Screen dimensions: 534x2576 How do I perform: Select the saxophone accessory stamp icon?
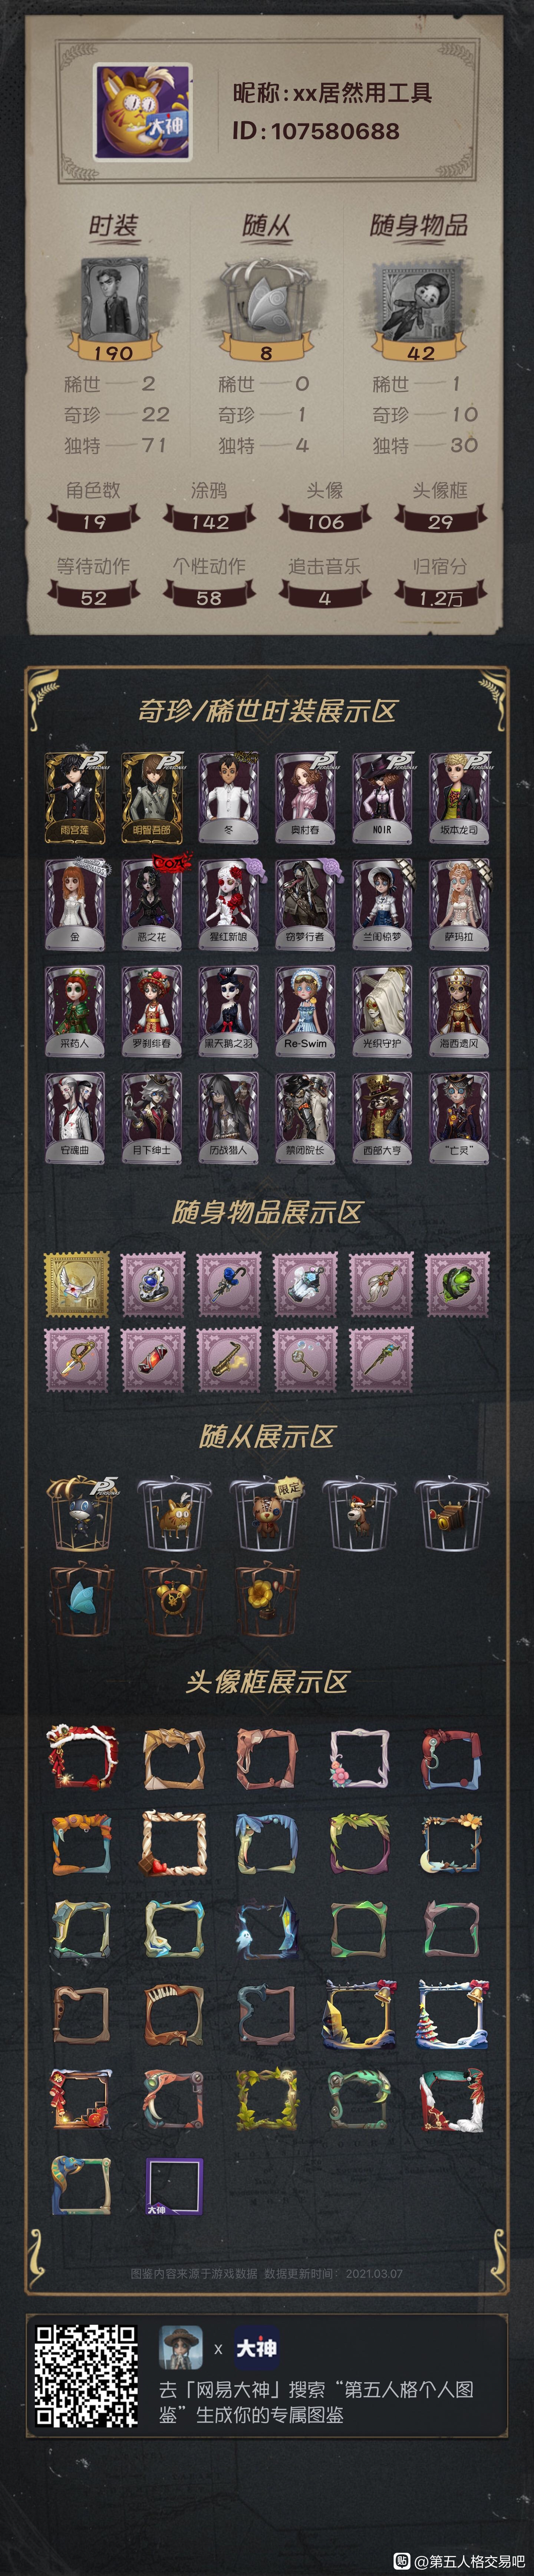point(229,1359)
